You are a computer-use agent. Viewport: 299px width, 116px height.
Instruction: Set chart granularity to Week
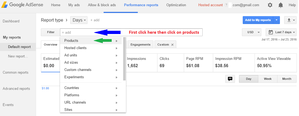[x=268, y=79]
